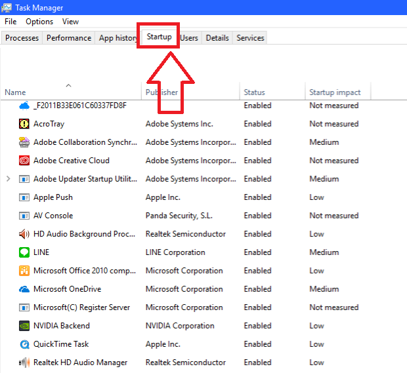Click the Microsoft Office 2010 component icon
407x373 pixels.
coord(24,271)
